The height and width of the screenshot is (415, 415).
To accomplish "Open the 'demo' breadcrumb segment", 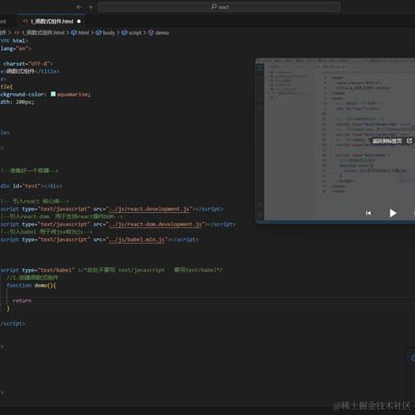I will click(x=159, y=32).
